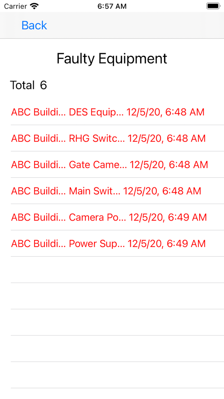Tap the Wi-Fi icon in status bar

34,6
